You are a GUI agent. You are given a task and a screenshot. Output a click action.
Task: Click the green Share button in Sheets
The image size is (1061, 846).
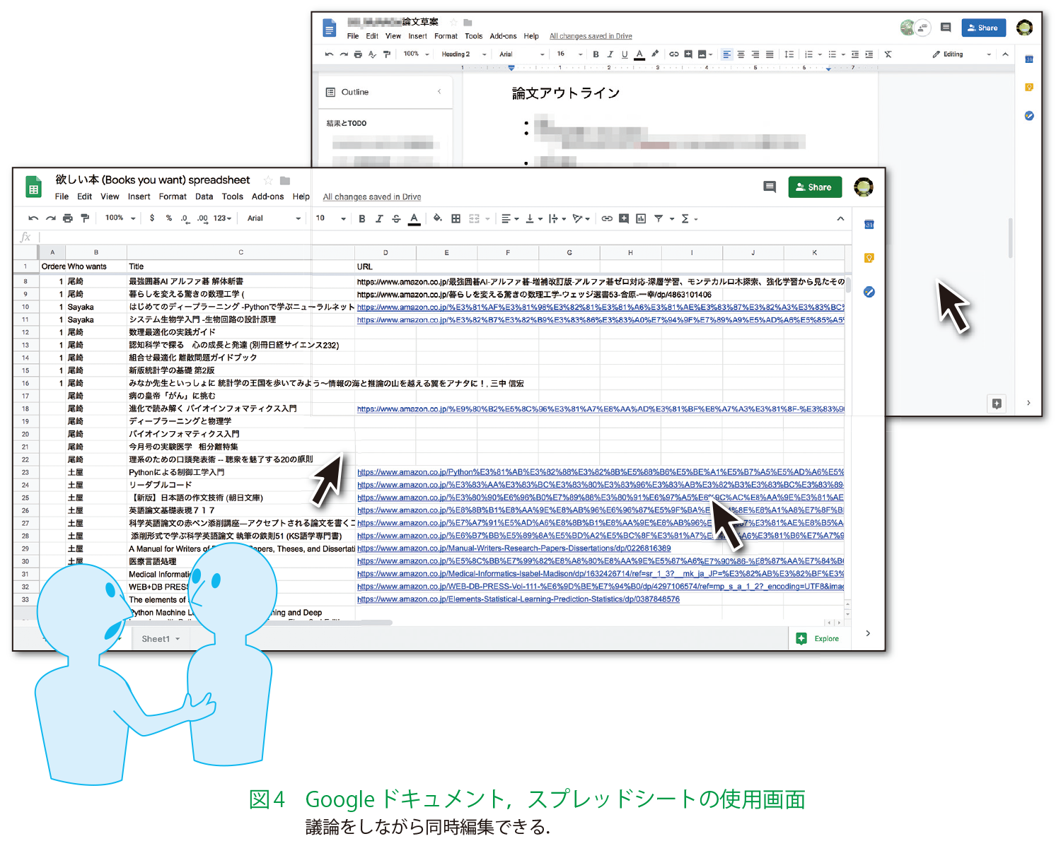pos(814,187)
